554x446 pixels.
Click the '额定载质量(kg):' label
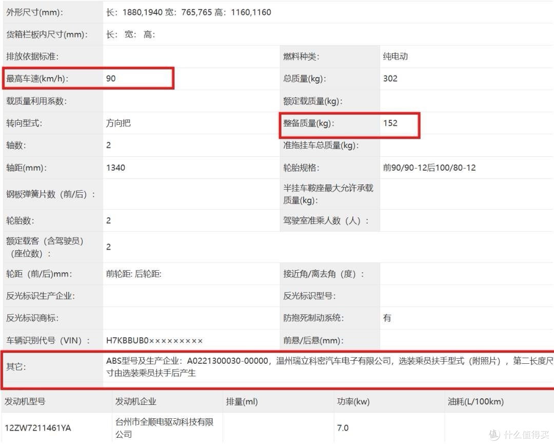coord(313,101)
